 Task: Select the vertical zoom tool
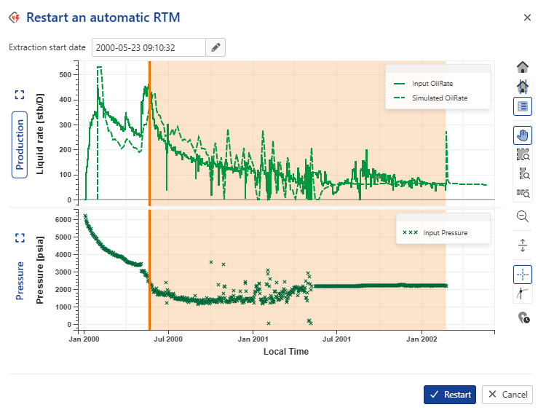click(523, 173)
